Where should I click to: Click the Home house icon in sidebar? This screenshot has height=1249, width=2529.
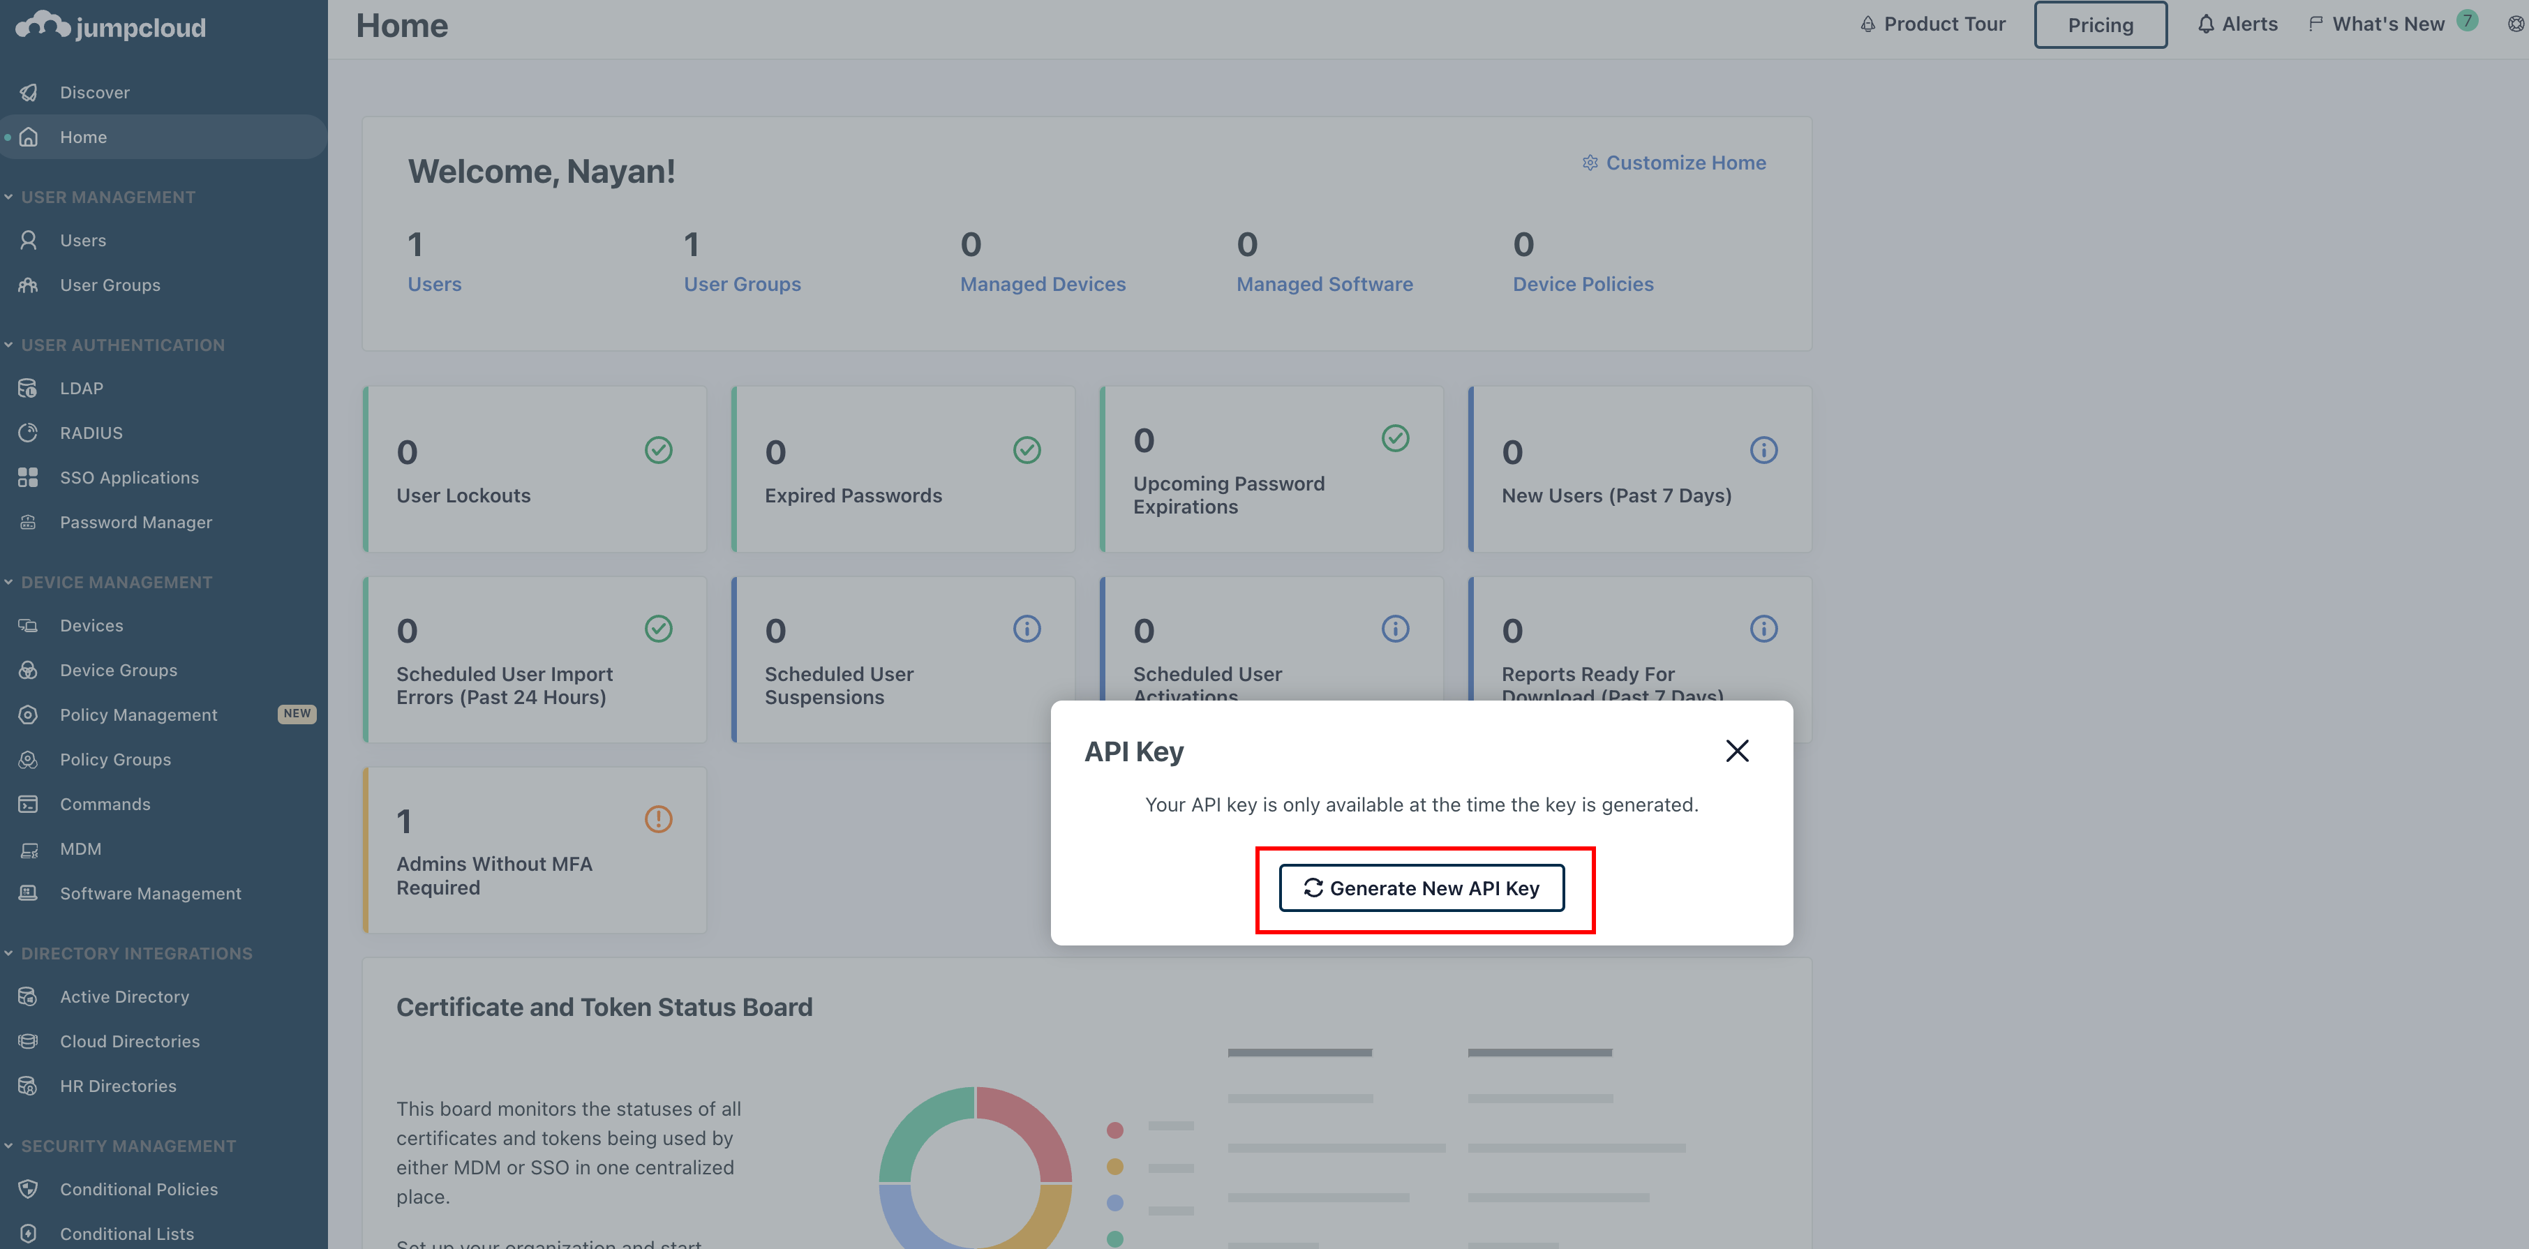pyautogui.click(x=29, y=137)
